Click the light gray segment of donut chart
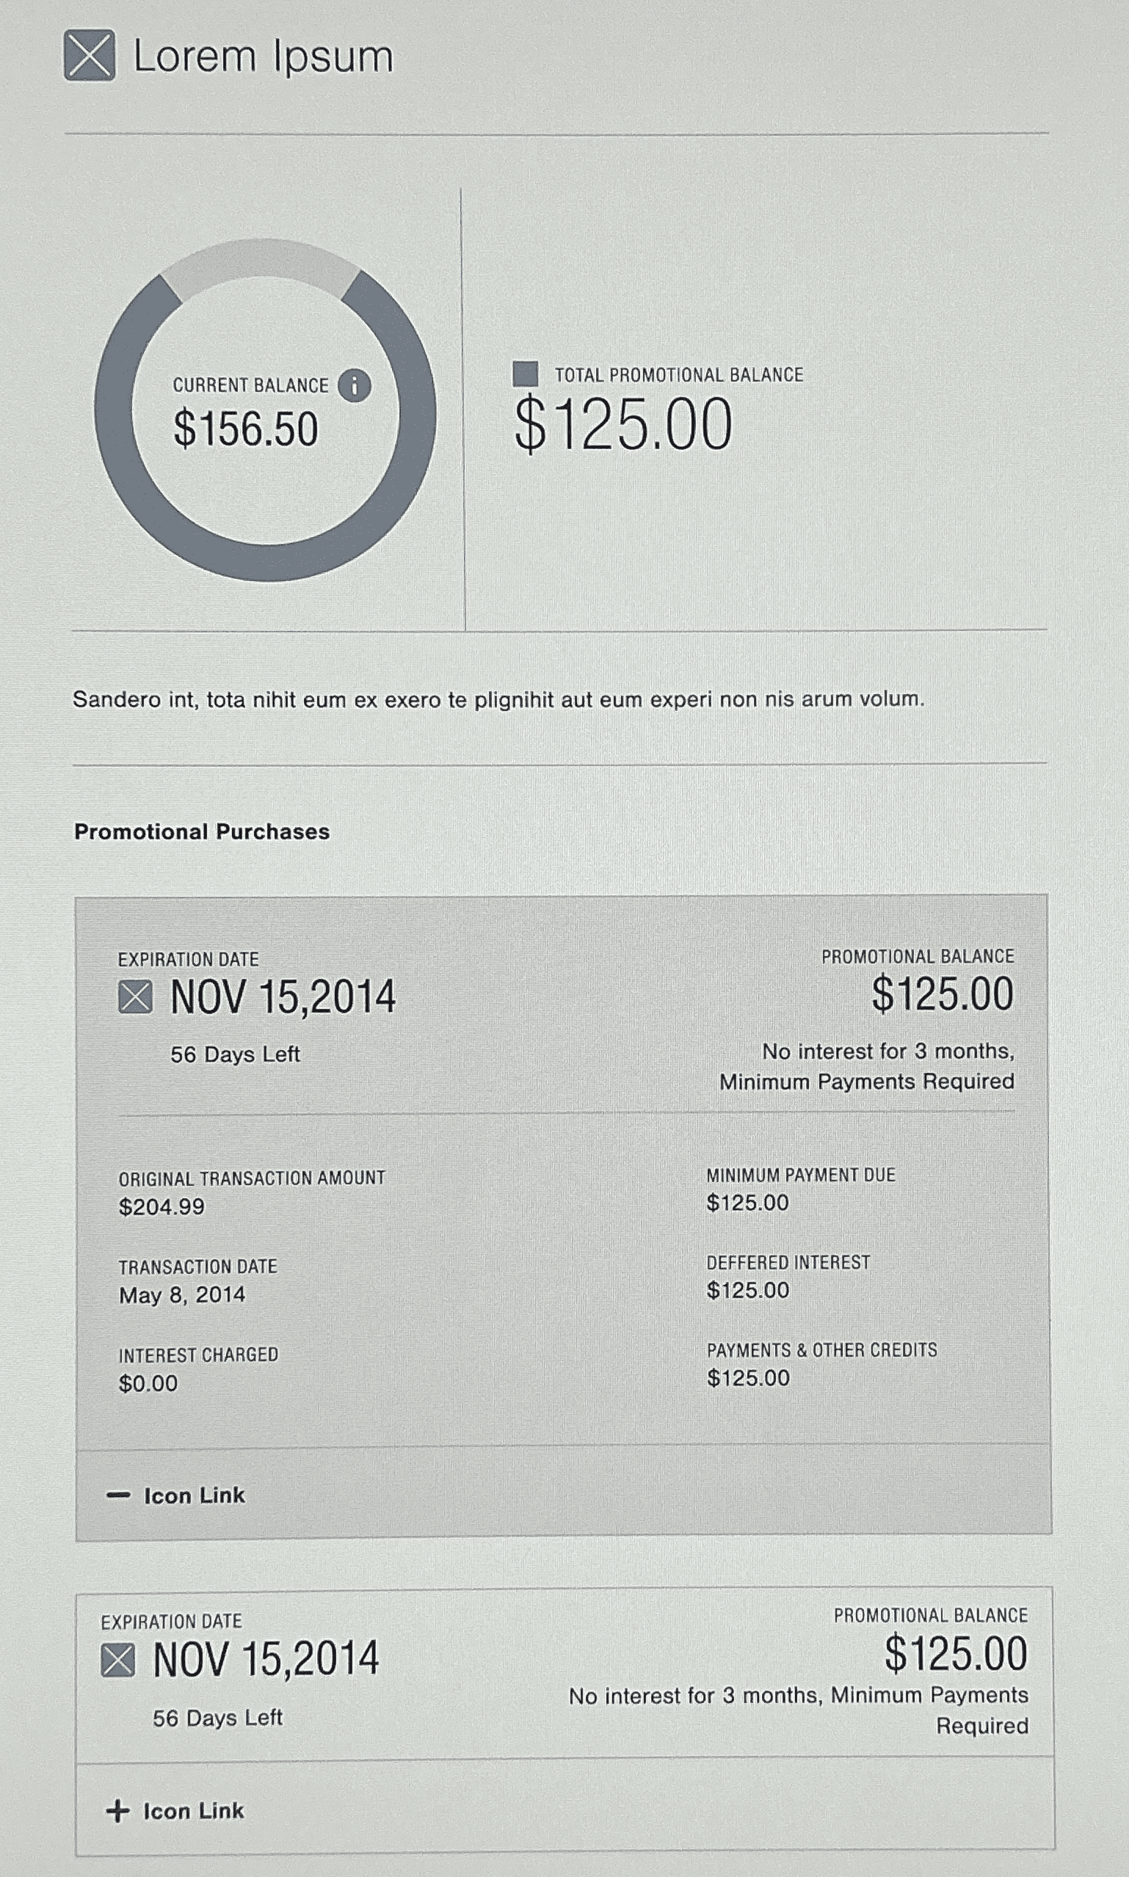1129x1877 pixels. (261, 262)
